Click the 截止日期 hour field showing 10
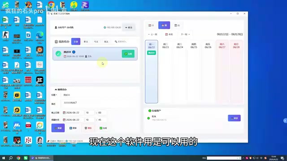 pyautogui.click(x=90, y=113)
